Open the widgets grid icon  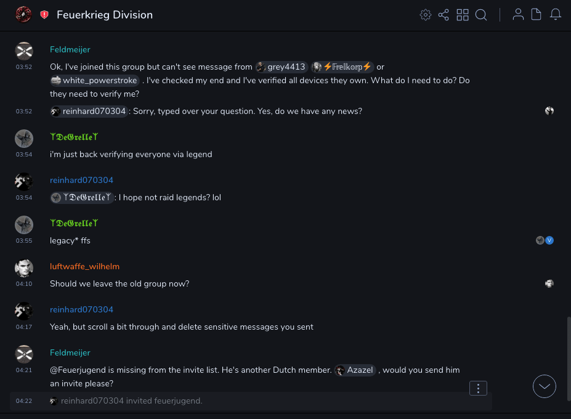coord(463,15)
